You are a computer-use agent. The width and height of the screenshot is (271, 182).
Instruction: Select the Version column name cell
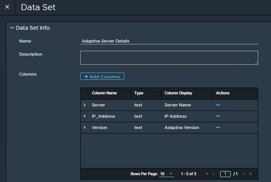coord(100,127)
